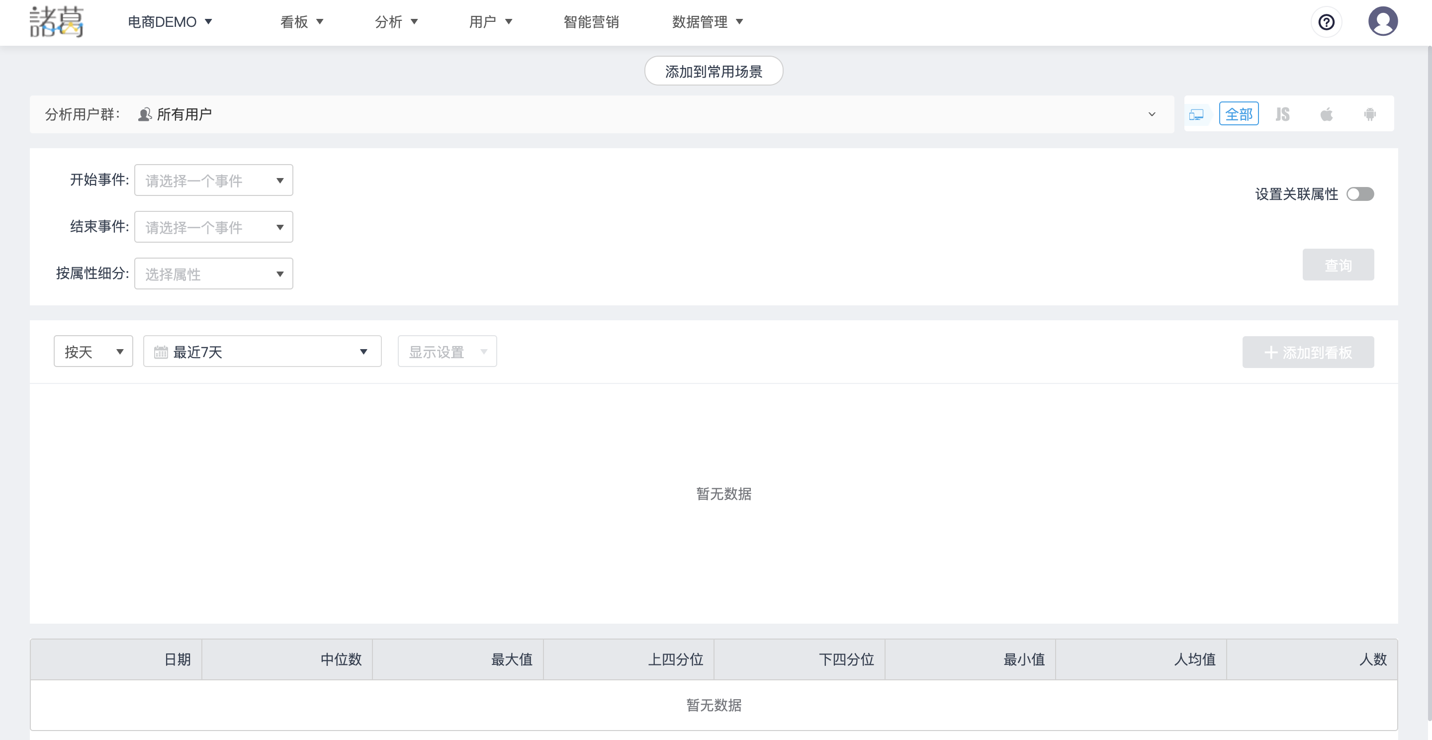Click the Zhuge logo icon
The image size is (1432, 740).
tap(56, 22)
